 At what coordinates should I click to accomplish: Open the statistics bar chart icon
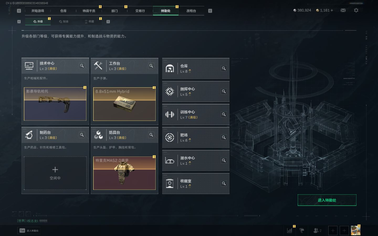(x=290, y=230)
